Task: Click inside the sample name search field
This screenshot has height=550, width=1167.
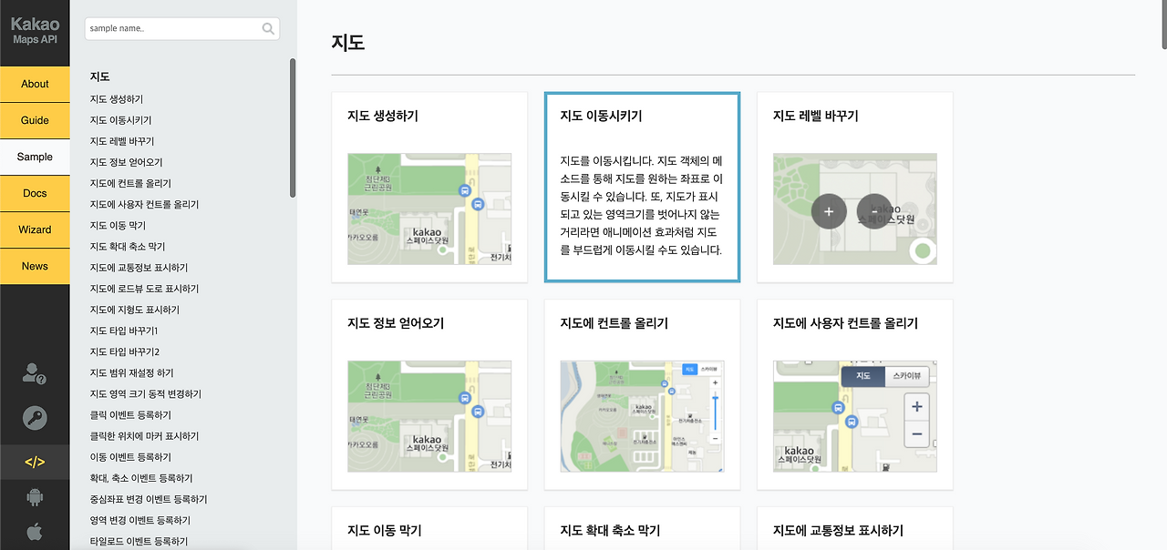Action: pos(164,28)
